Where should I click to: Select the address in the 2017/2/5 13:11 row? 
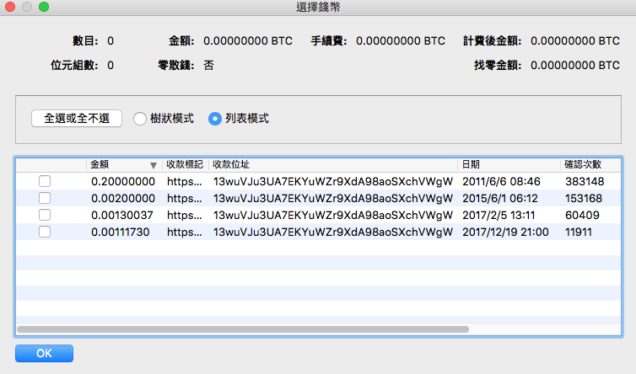click(333, 215)
